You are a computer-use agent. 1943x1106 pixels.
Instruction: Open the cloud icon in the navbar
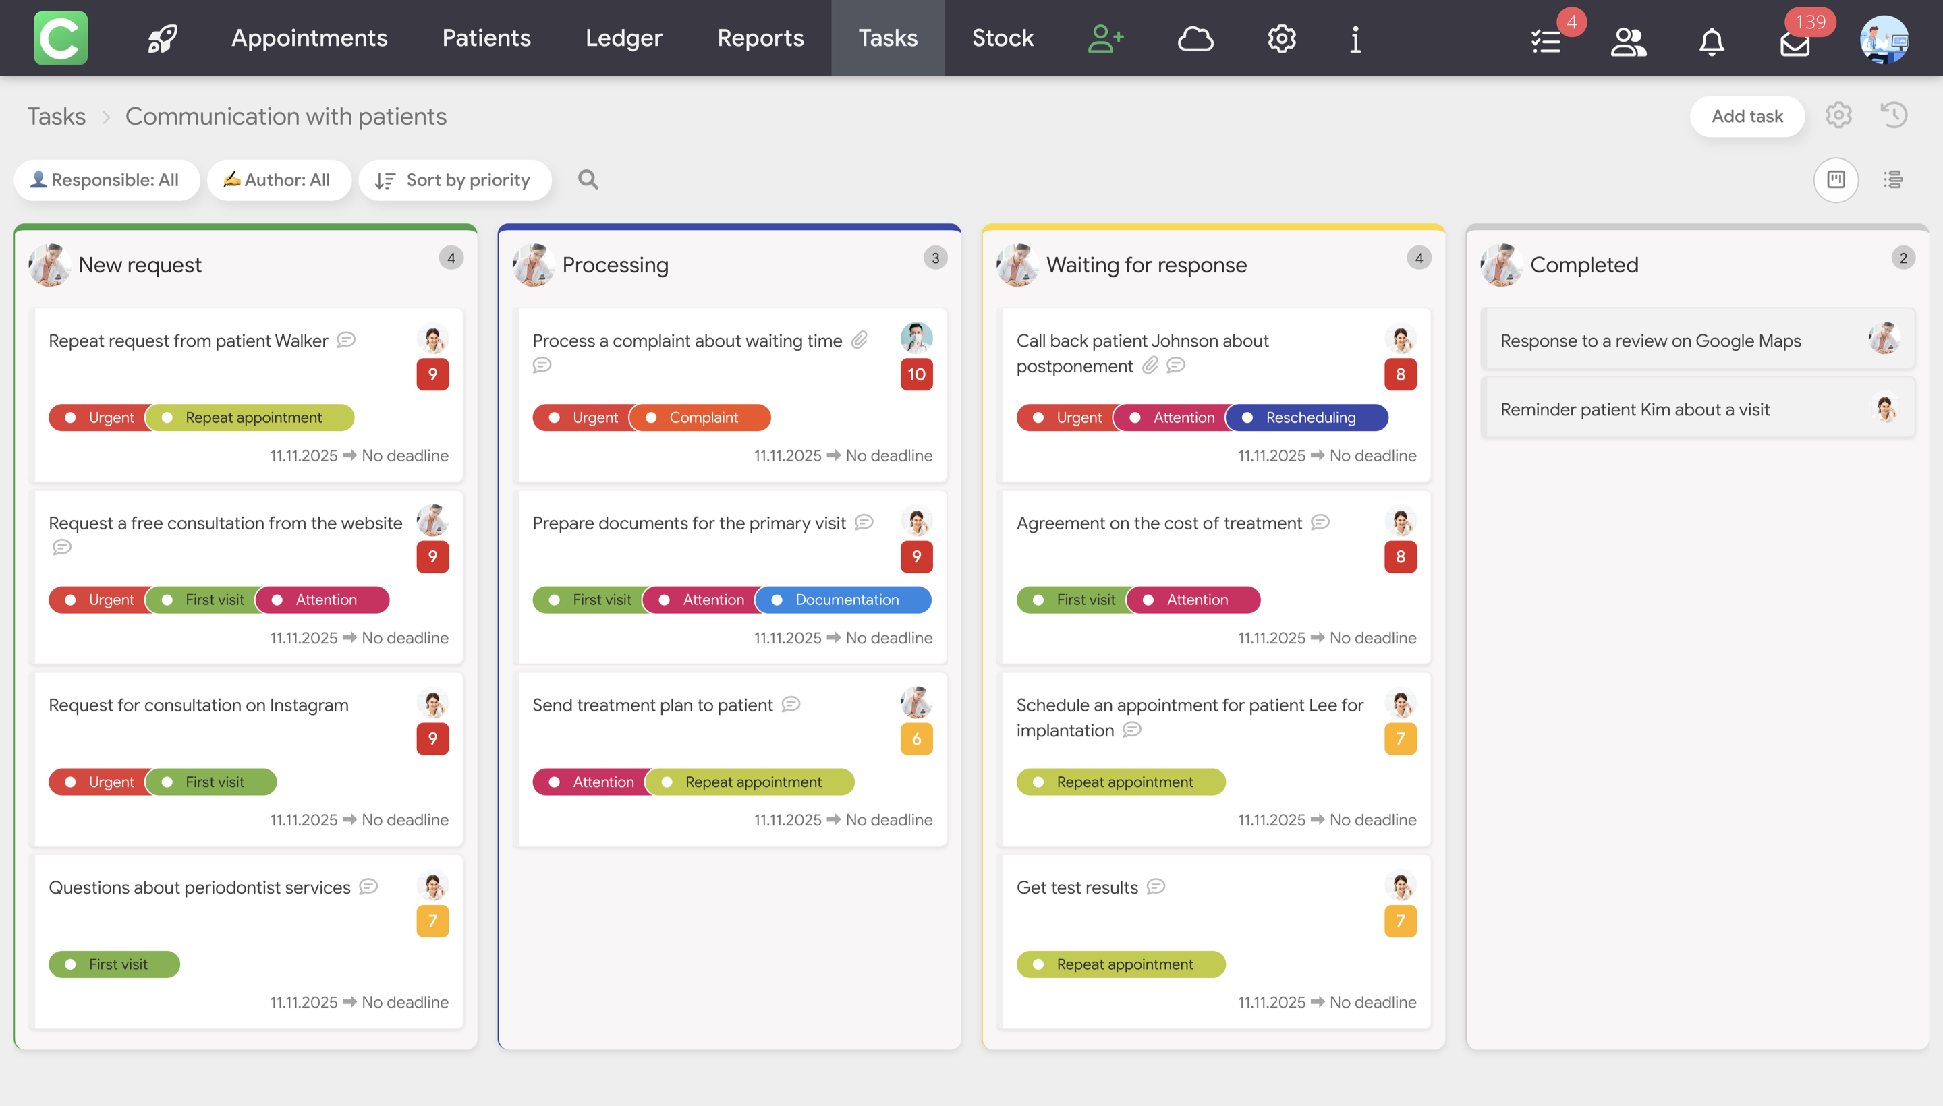[1195, 38]
